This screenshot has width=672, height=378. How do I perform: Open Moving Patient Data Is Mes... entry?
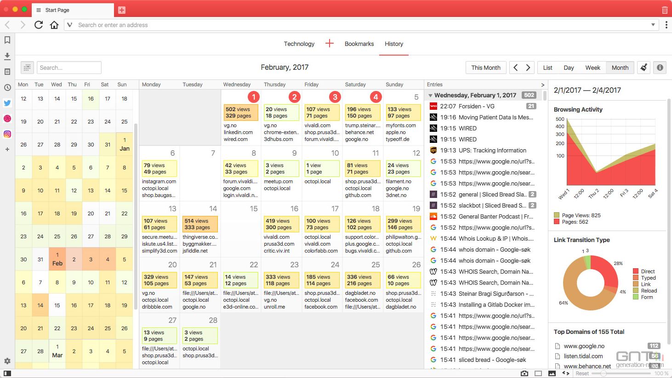click(483, 117)
